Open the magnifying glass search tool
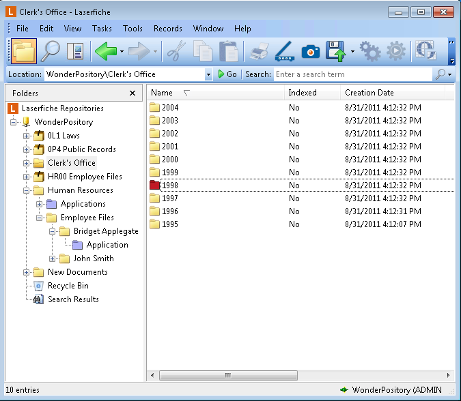This screenshot has width=461, height=401. point(51,51)
